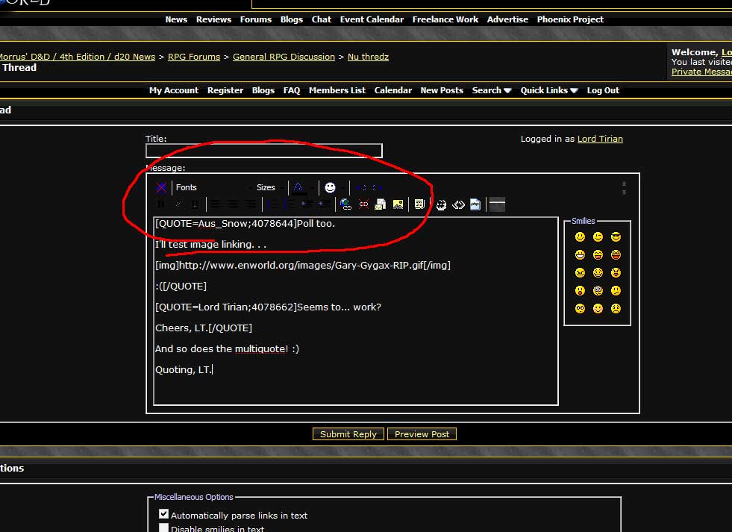This screenshot has width=732, height=532.
Task: Expand the Quick Links menu
Action: tap(548, 90)
